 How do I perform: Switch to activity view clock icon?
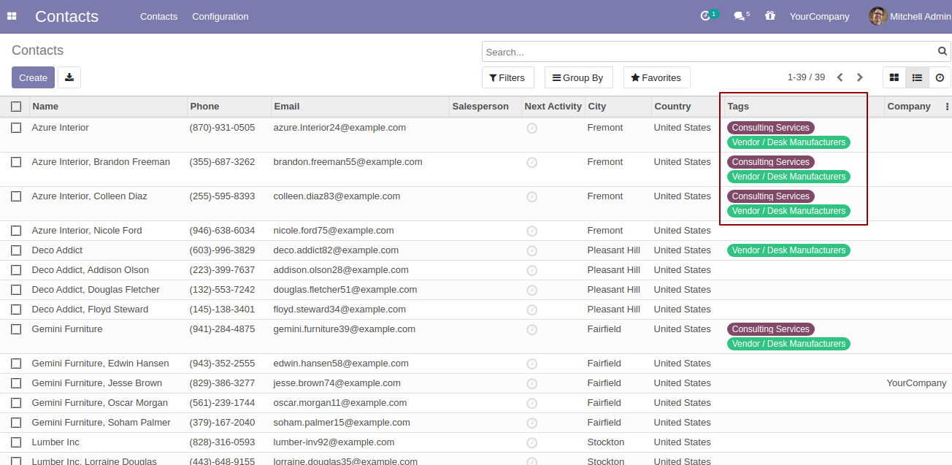pos(940,77)
